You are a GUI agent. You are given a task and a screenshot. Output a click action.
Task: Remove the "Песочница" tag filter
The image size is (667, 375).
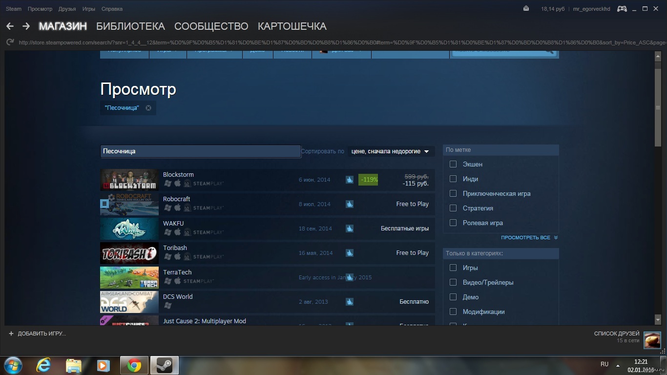point(148,108)
